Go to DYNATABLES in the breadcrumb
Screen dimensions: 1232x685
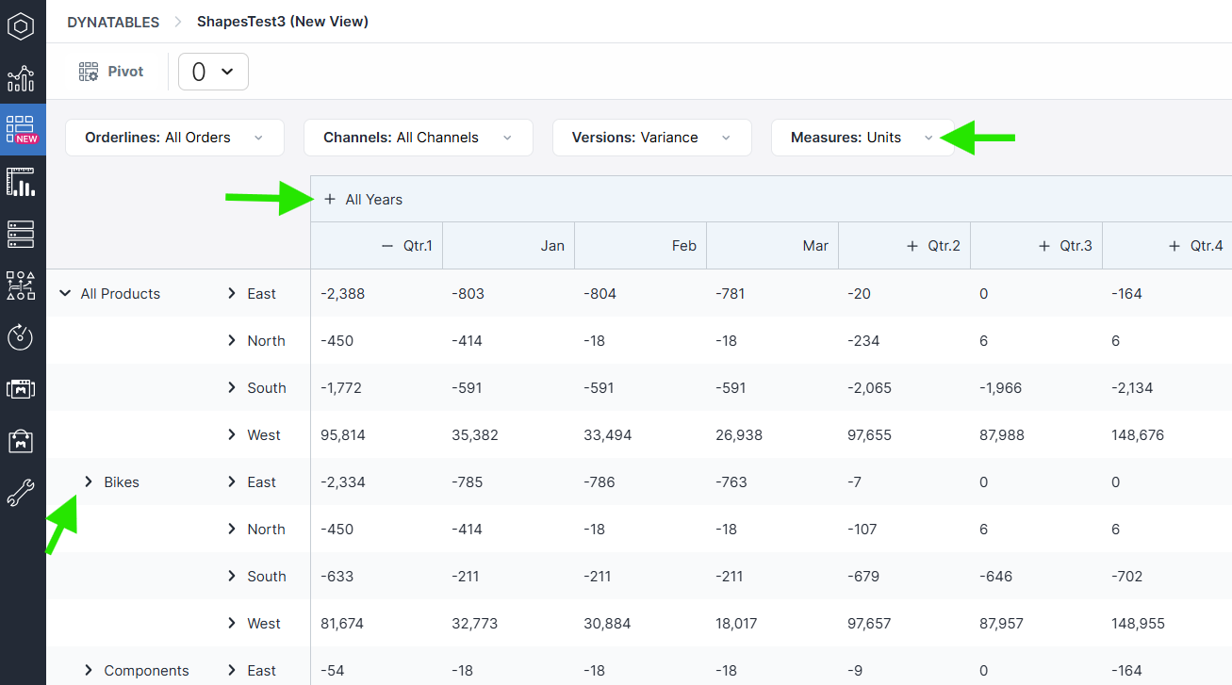[x=113, y=22]
